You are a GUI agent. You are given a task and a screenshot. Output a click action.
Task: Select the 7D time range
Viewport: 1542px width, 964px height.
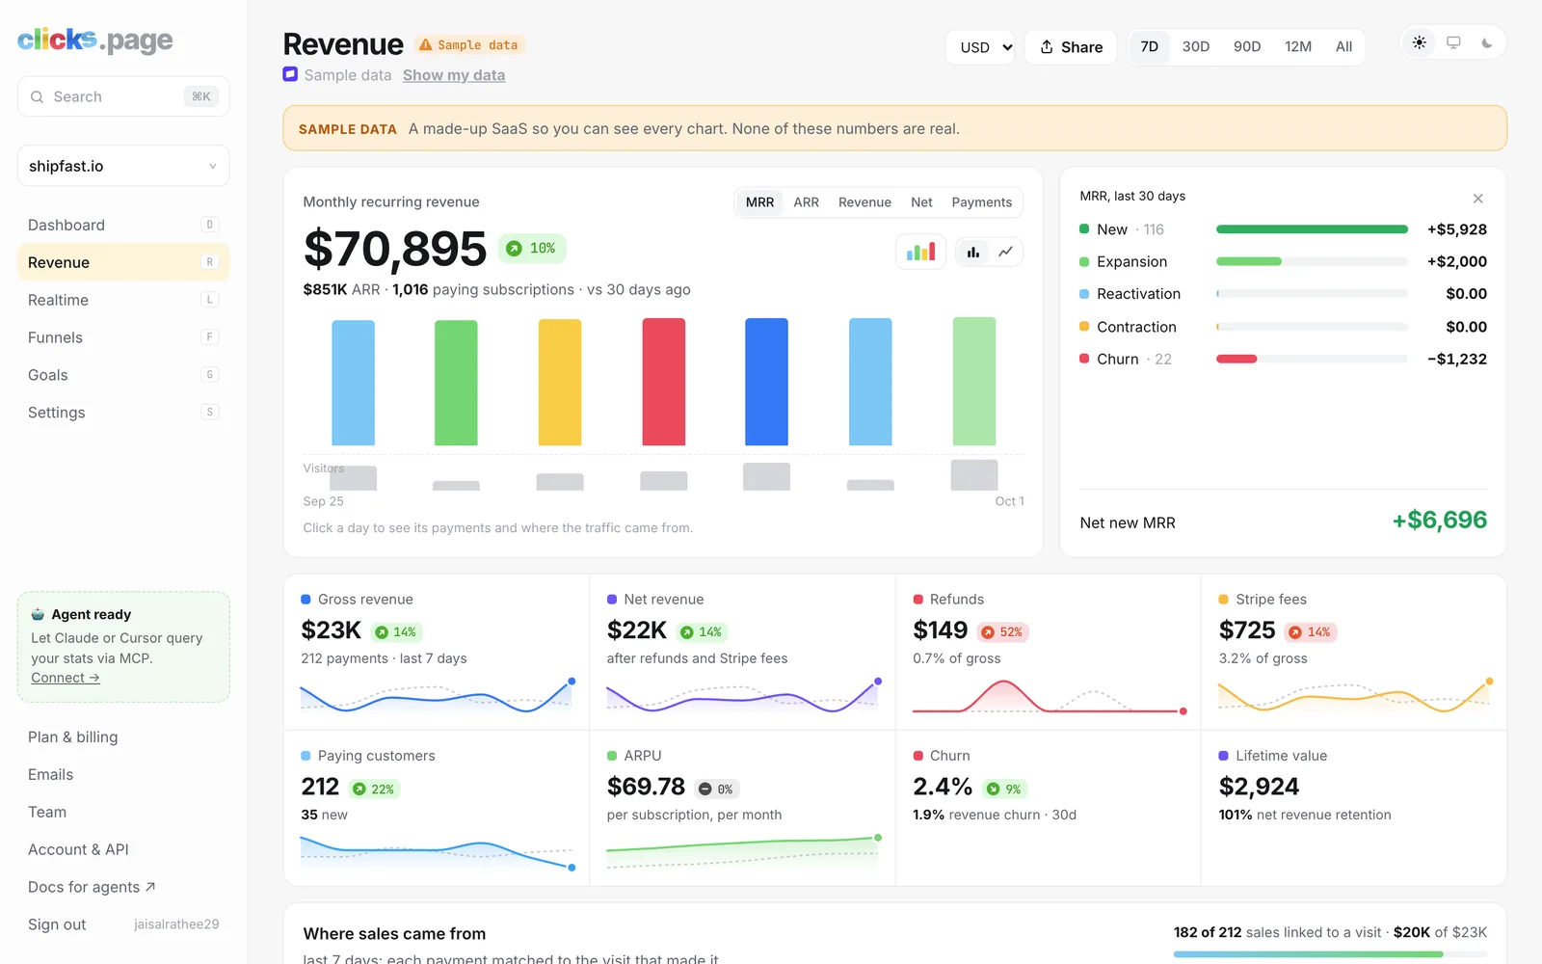(1149, 46)
